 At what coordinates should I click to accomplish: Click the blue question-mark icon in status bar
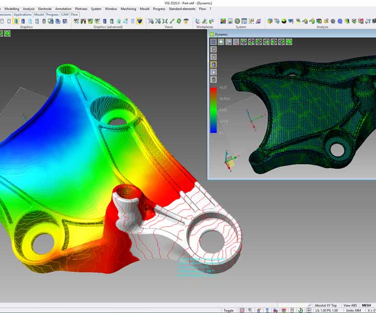tap(267, 310)
